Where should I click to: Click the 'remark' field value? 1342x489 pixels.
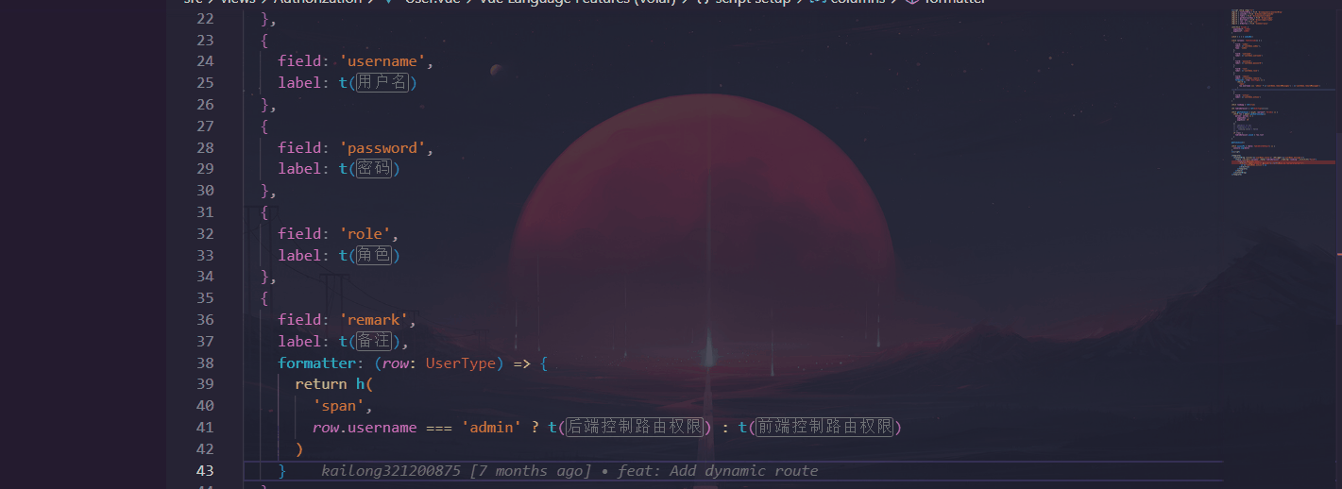(378, 320)
